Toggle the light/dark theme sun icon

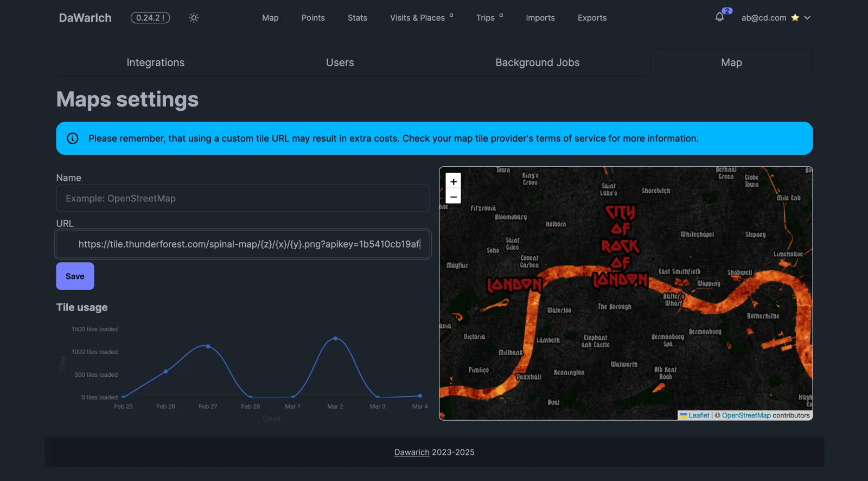click(x=194, y=18)
